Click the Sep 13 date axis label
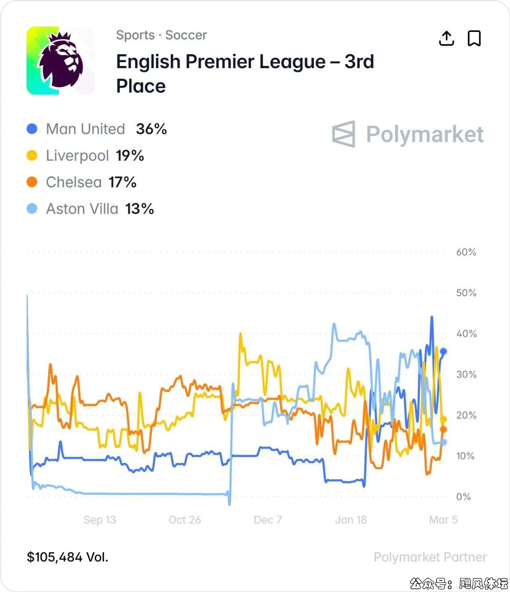510x592 pixels. click(x=100, y=520)
